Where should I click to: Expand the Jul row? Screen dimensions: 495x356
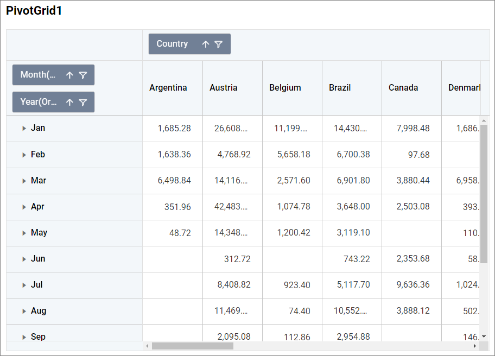pyautogui.click(x=24, y=285)
